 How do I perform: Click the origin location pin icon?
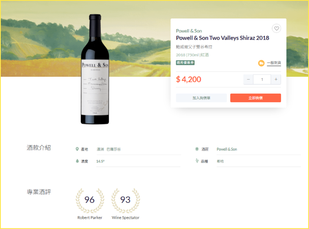77,149
